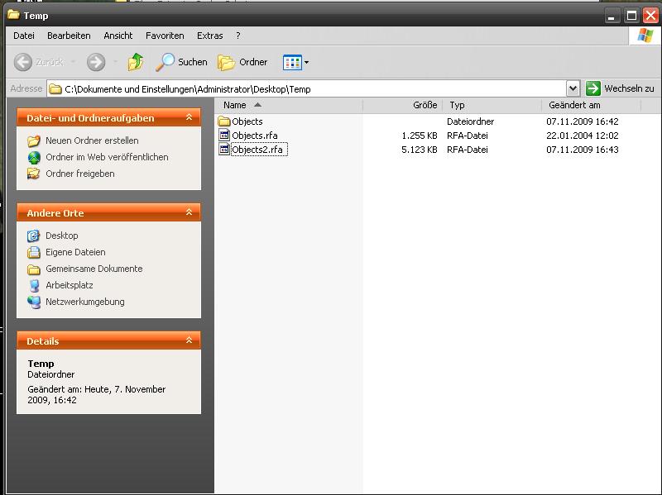The image size is (662, 495).
Task: Open the Datei menu
Action: [x=24, y=36]
